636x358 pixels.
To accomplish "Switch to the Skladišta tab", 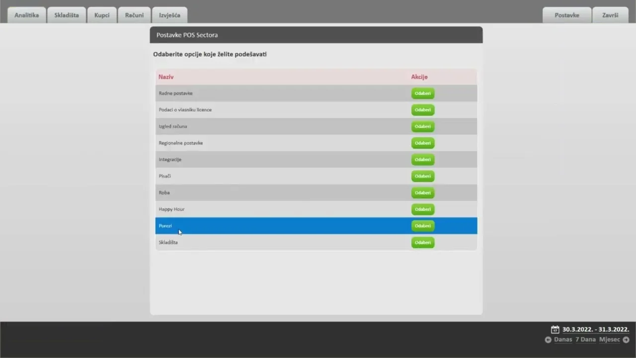I will (67, 15).
